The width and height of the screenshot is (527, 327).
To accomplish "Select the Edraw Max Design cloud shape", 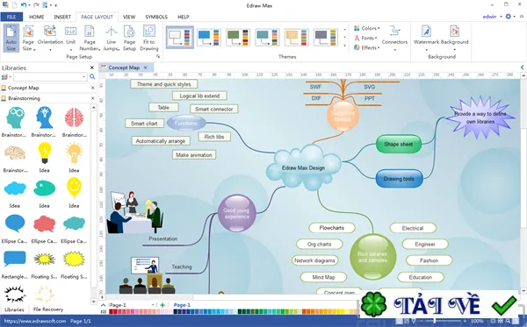I will (x=303, y=167).
